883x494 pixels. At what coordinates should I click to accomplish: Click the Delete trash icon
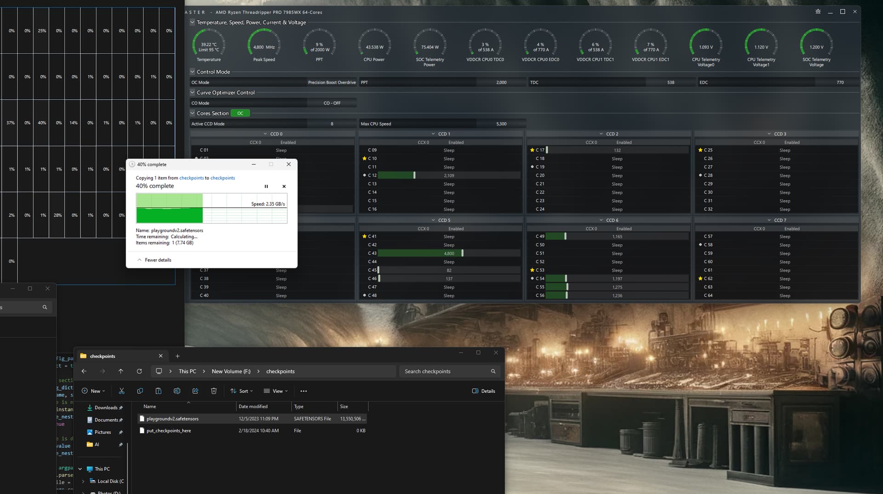213,391
